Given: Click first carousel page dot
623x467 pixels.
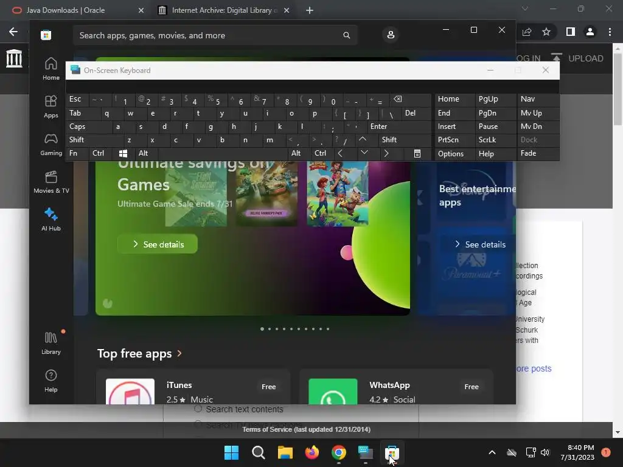Looking at the screenshot, I should pyautogui.click(x=262, y=329).
